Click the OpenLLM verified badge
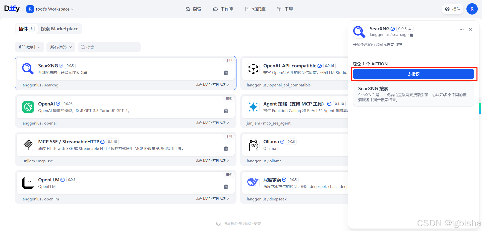 point(63,180)
